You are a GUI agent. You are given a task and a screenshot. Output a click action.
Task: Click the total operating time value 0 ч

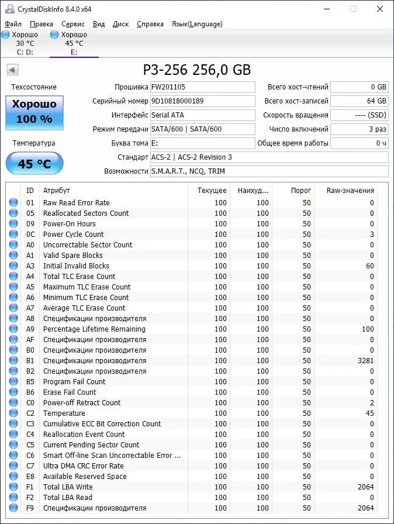[360, 143]
